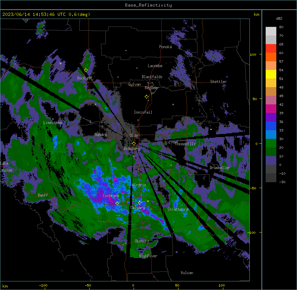Click the Vulcan town label
The image size is (297, 290).
pyautogui.click(x=187, y=273)
